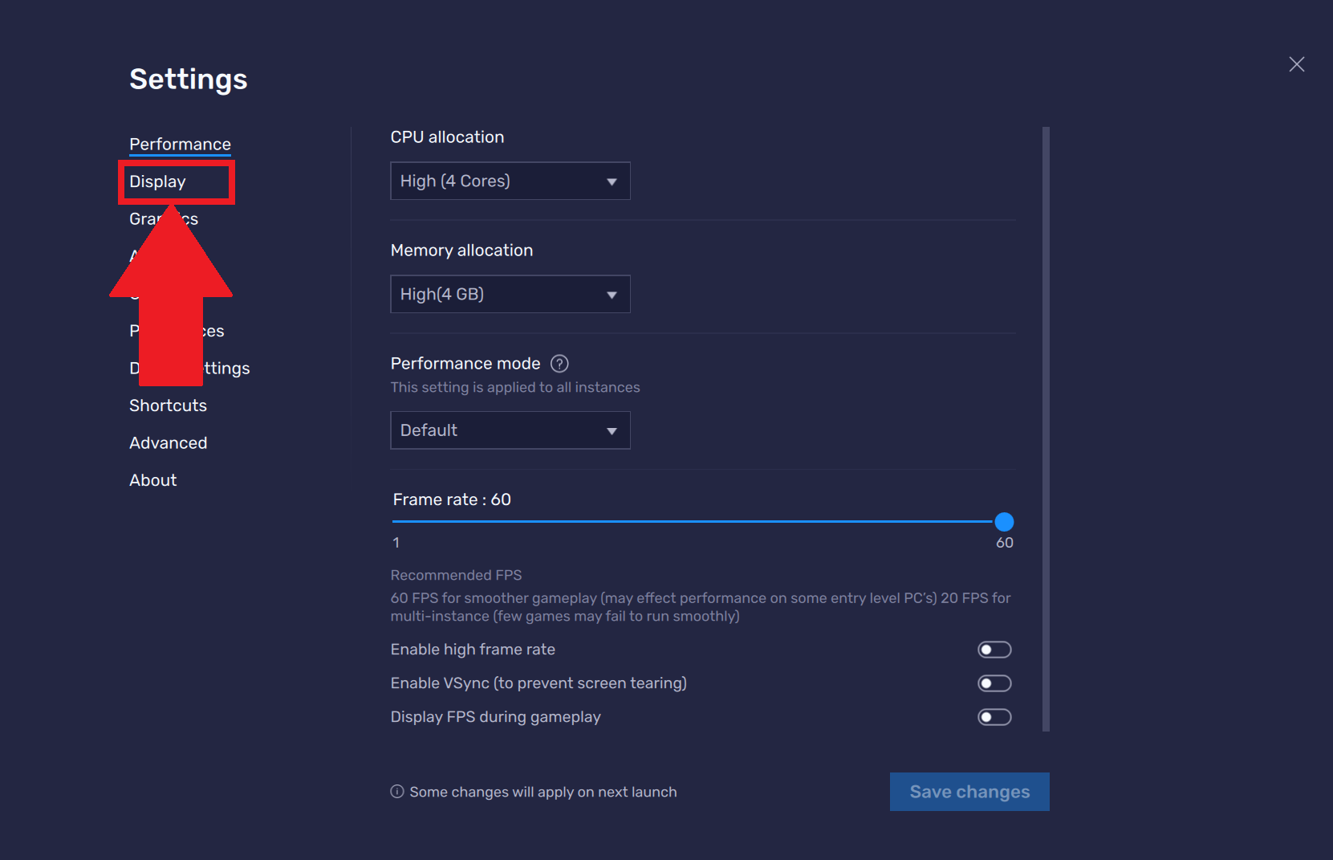Viewport: 1333px width, 860px height.
Task: Click the info icon beside next launch notice
Action: point(397,792)
